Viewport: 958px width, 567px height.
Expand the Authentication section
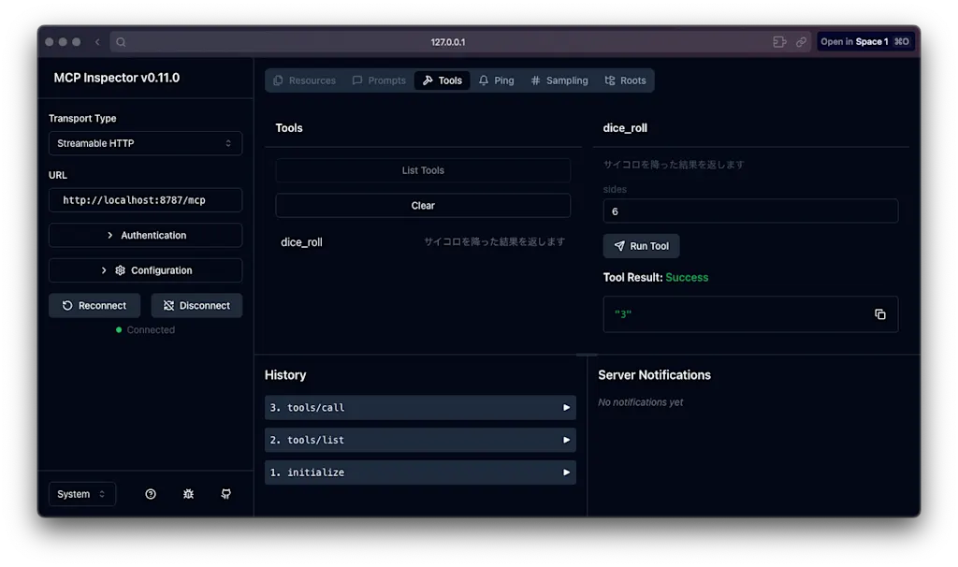[x=145, y=235]
